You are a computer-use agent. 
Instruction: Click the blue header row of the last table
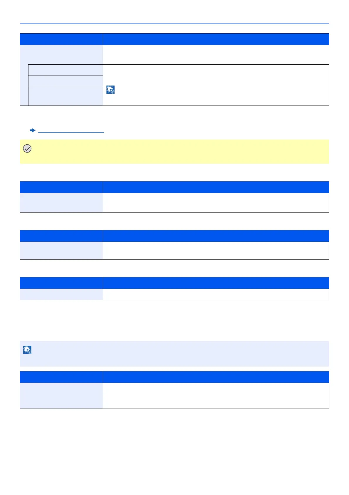[x=174, y=377]
